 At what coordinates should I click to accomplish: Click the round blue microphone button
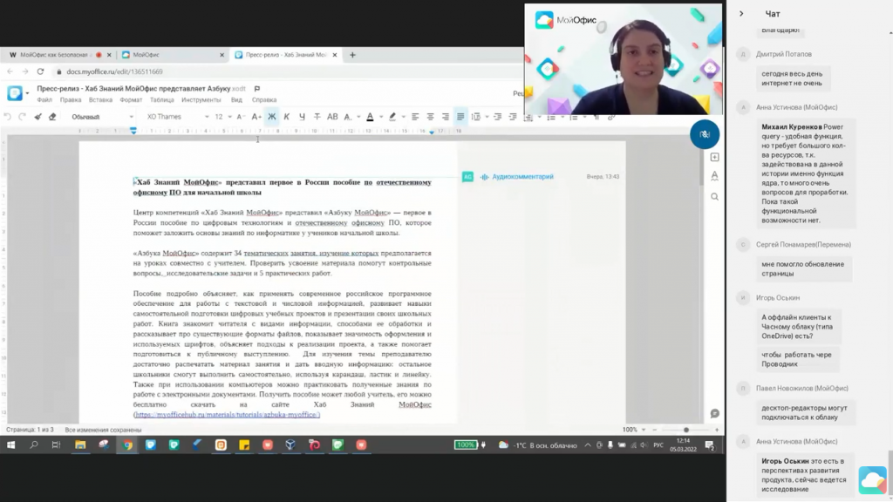[705, 134]
